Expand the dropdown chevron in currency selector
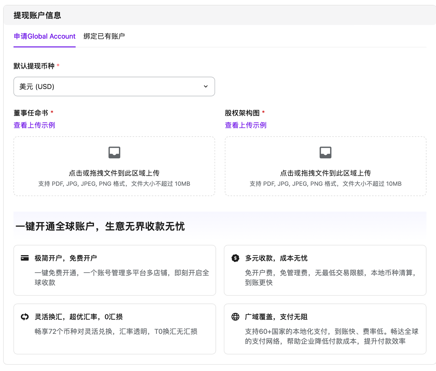Image resolution: width=436 pixels, height=371 pixels. tap(206, 86)
